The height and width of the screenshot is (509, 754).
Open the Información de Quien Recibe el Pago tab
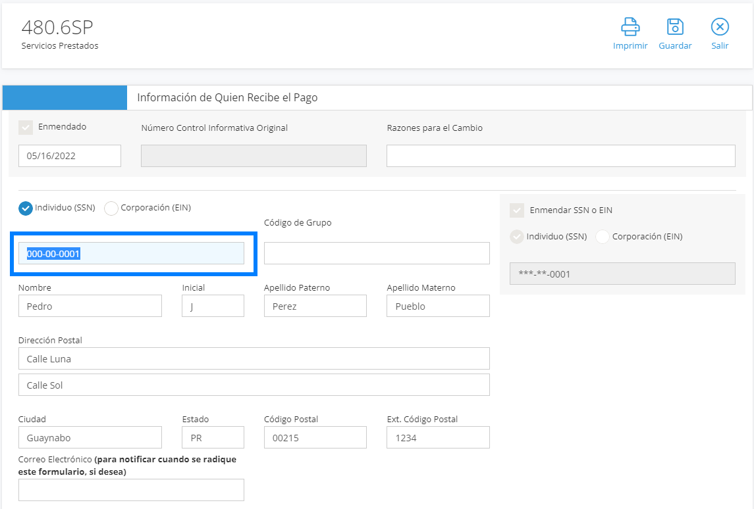point(227,97)
